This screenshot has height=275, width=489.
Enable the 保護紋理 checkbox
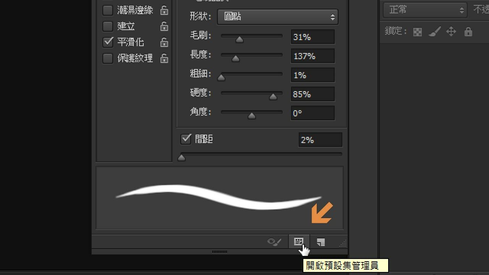click(108, 58)
